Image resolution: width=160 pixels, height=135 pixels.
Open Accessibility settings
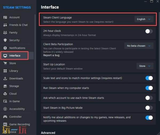pyautogui.click(x=17, y=109)
